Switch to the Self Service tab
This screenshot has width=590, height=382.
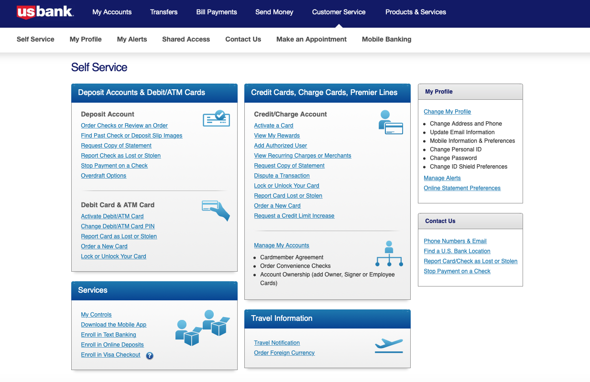[x=35, y=39]
